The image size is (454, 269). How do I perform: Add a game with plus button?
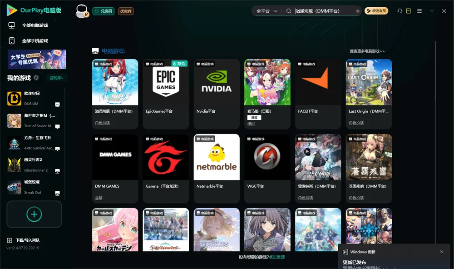pos(34,214)
